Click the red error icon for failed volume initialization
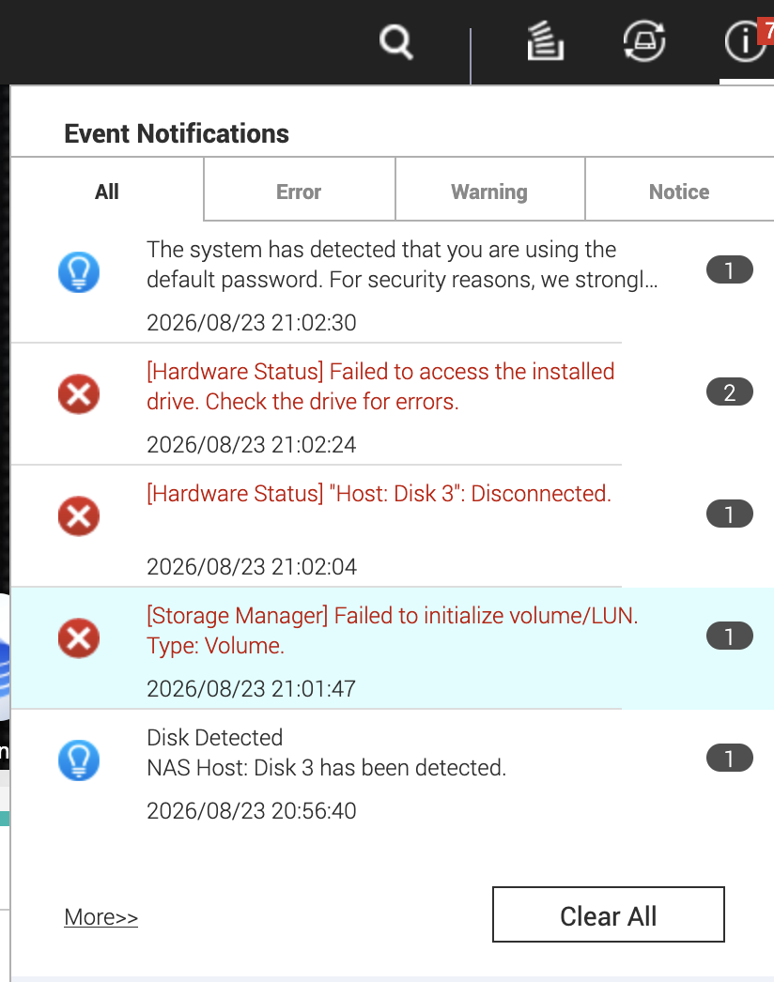774x982 pixels. point(79,638)
